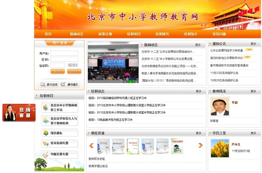Open the 均衡发展专题 project
Viewport: 262px width, 173px height.
pos(59,154)
